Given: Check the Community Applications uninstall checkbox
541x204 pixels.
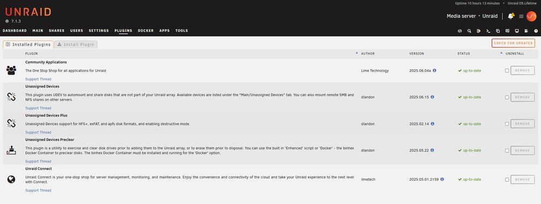Looking at the screenshot, I should pyautogui.click(x=507, y=71).
